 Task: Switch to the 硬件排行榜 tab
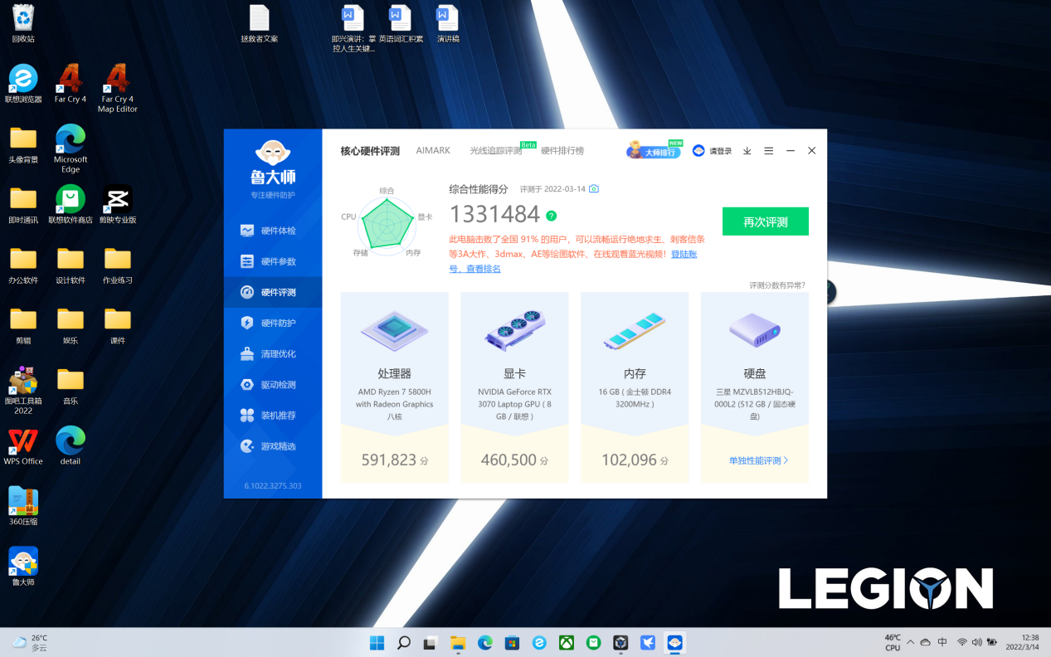coord(562,151)
